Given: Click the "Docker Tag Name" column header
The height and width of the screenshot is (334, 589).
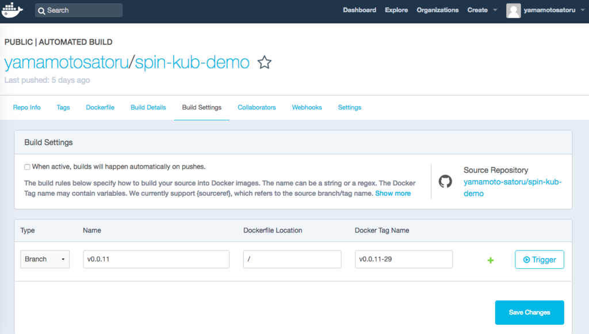Looking at the screenshot, I should (382, 230).
